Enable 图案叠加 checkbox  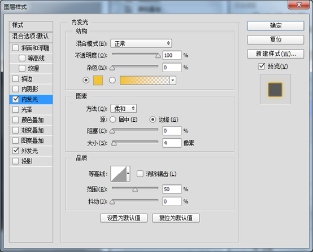click(15, 140)
